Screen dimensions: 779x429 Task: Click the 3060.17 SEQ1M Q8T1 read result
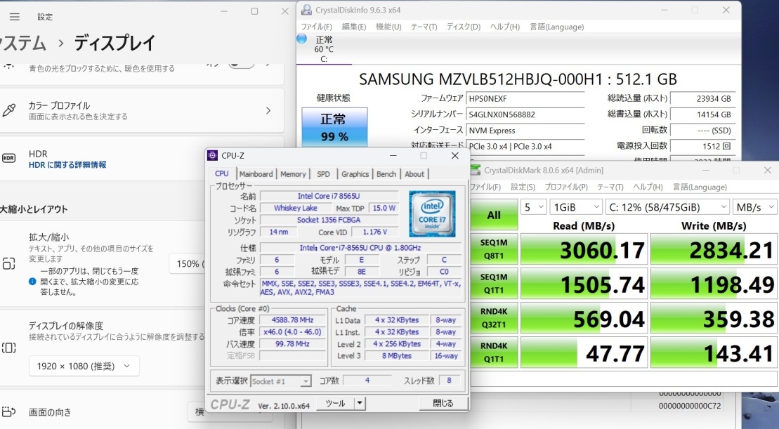[x=583, y=249]
